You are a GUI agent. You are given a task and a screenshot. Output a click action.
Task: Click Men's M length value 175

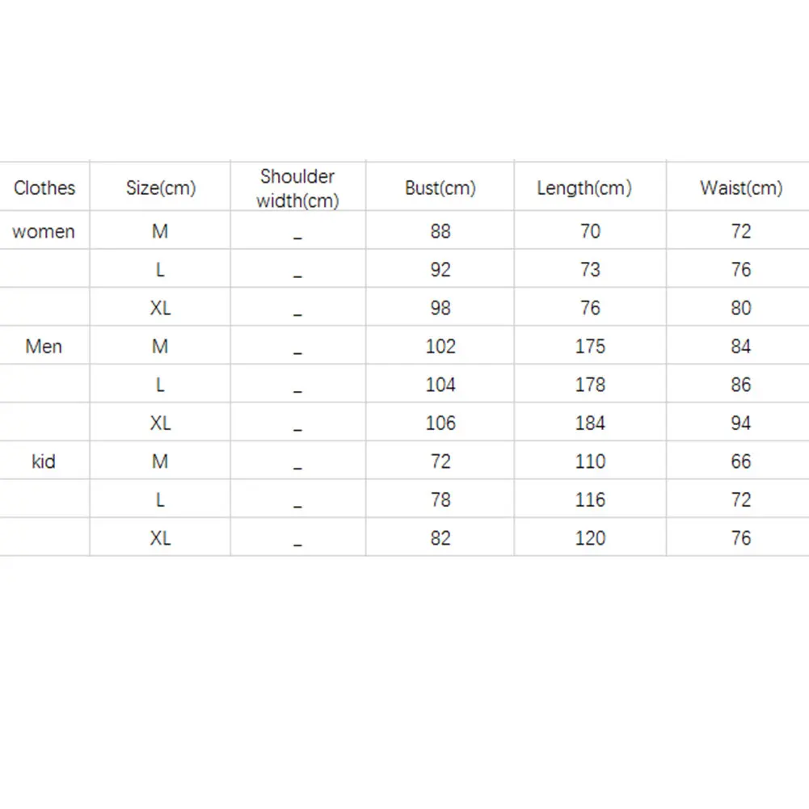point(590,347)
